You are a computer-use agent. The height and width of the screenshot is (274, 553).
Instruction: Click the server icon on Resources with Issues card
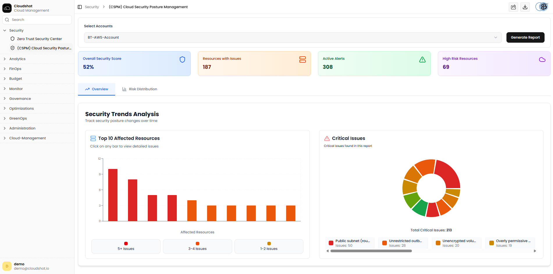(303, 60)
